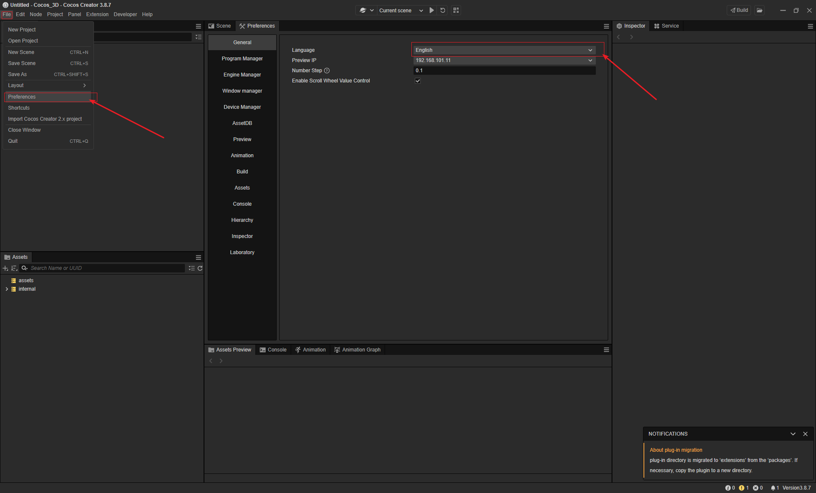Collapse the Notifications panel

793,434
